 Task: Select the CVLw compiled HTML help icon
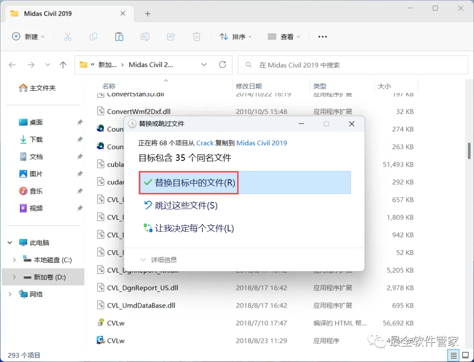[x=101, y=323]
